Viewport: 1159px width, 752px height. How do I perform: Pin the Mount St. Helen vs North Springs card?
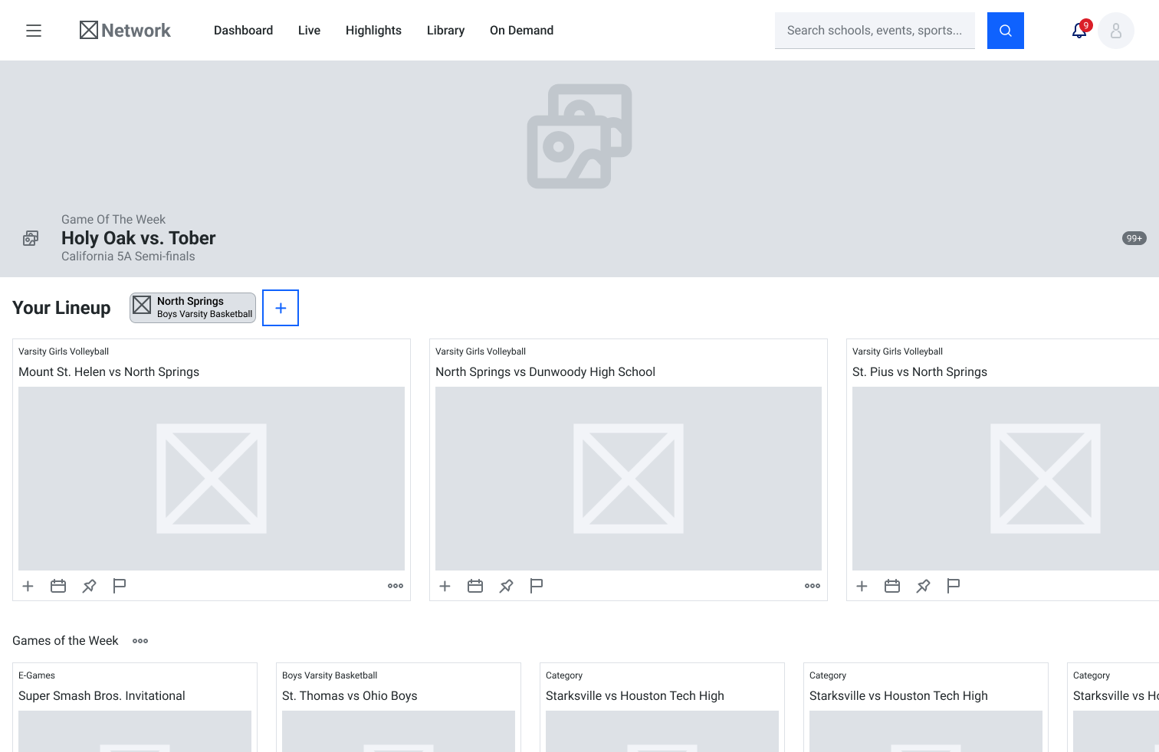[89, 586]
